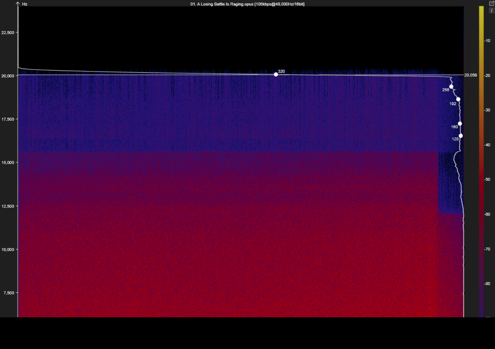Image resolution: width=495 pixels, height=349 pixels.
Task: Click the '-80' dB scale label
Action: click(487, 283)
